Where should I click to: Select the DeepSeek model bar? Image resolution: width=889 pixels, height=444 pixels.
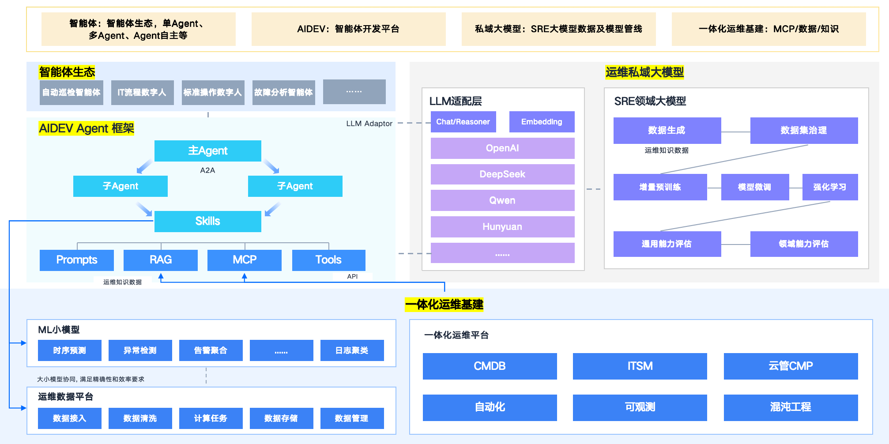[502, 174]
